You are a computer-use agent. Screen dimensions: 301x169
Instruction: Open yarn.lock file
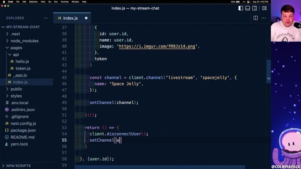19,144
